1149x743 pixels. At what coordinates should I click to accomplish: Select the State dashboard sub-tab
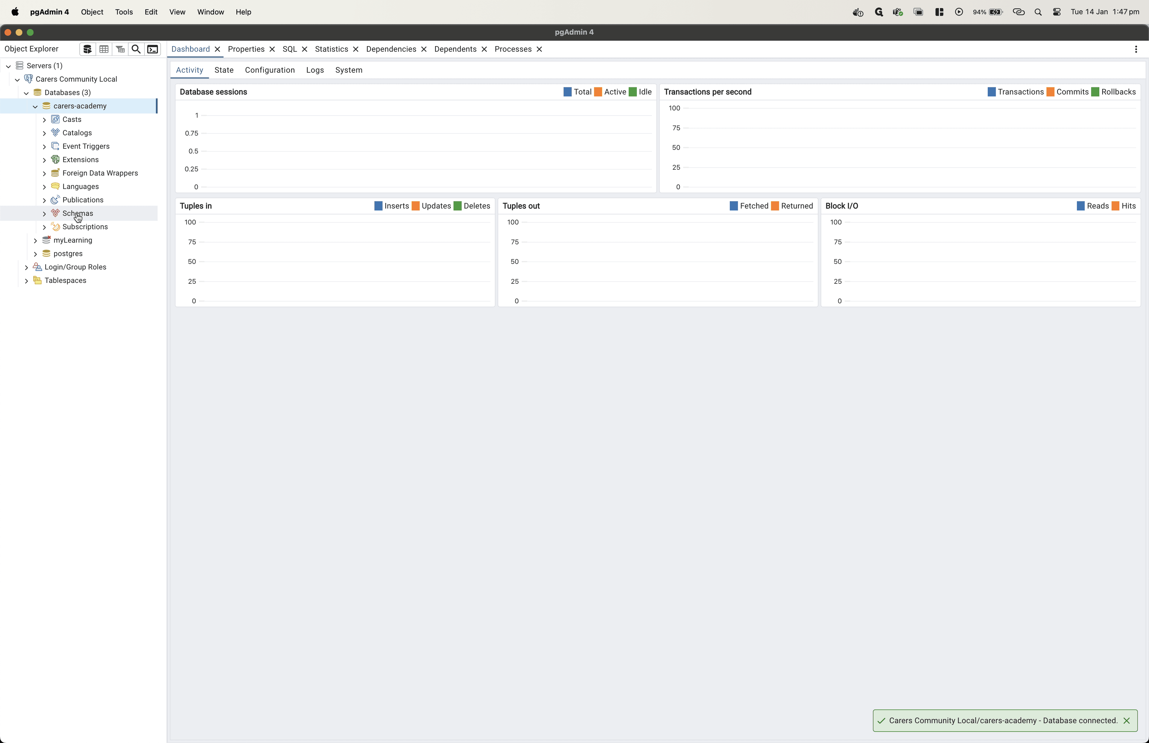pos(224,70)
